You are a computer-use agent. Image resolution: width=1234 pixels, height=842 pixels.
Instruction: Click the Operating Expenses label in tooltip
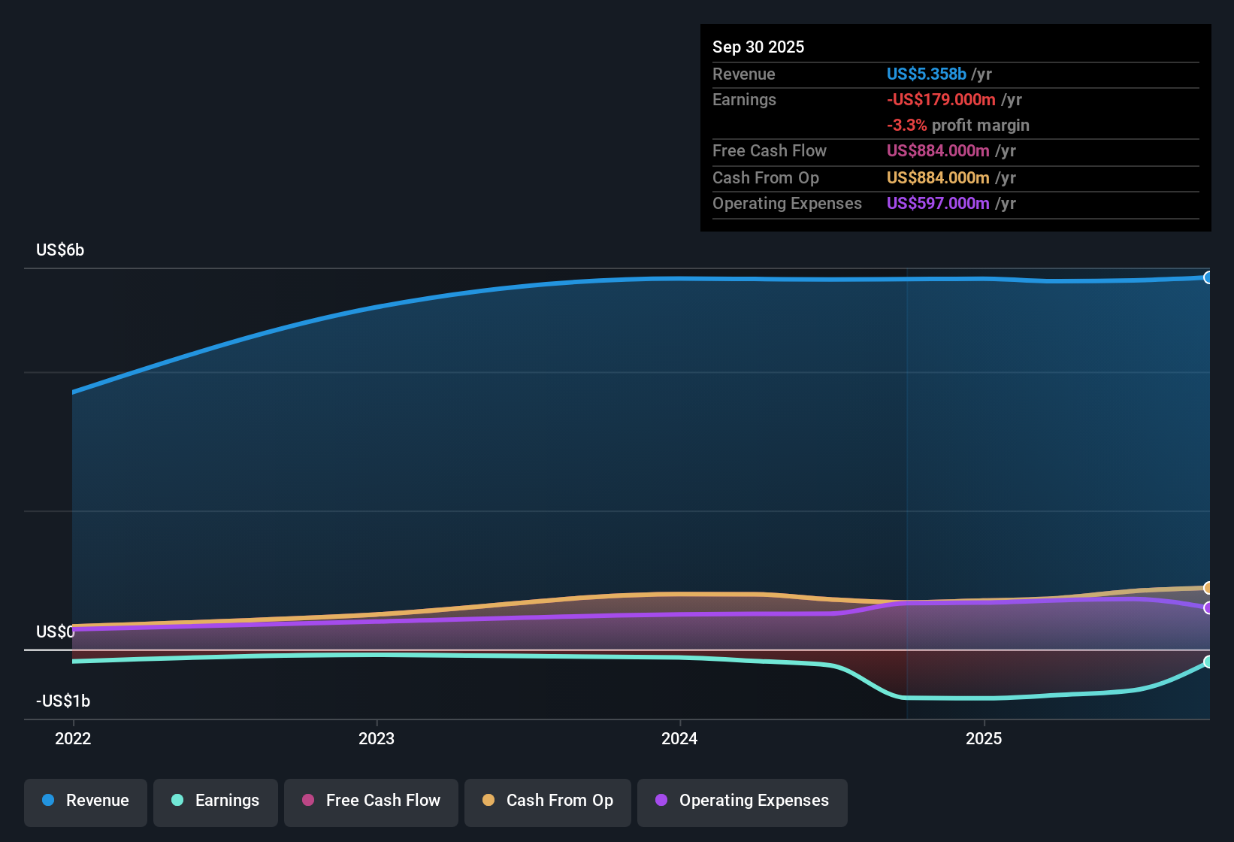788,203
